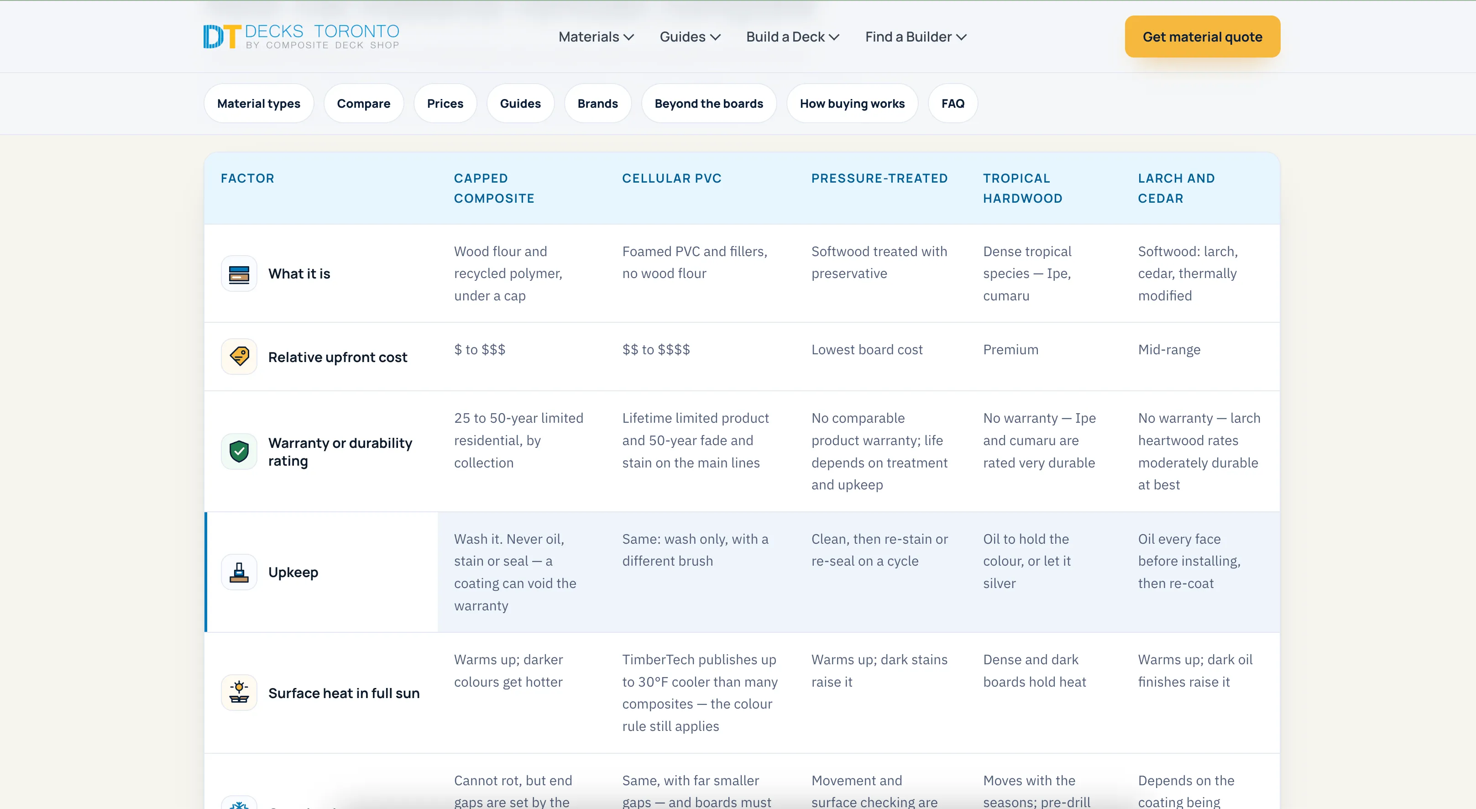Click the Capped Composite column header
Image resolution: width=1476 pixels, height=809 pixels.
coord(494,188)
